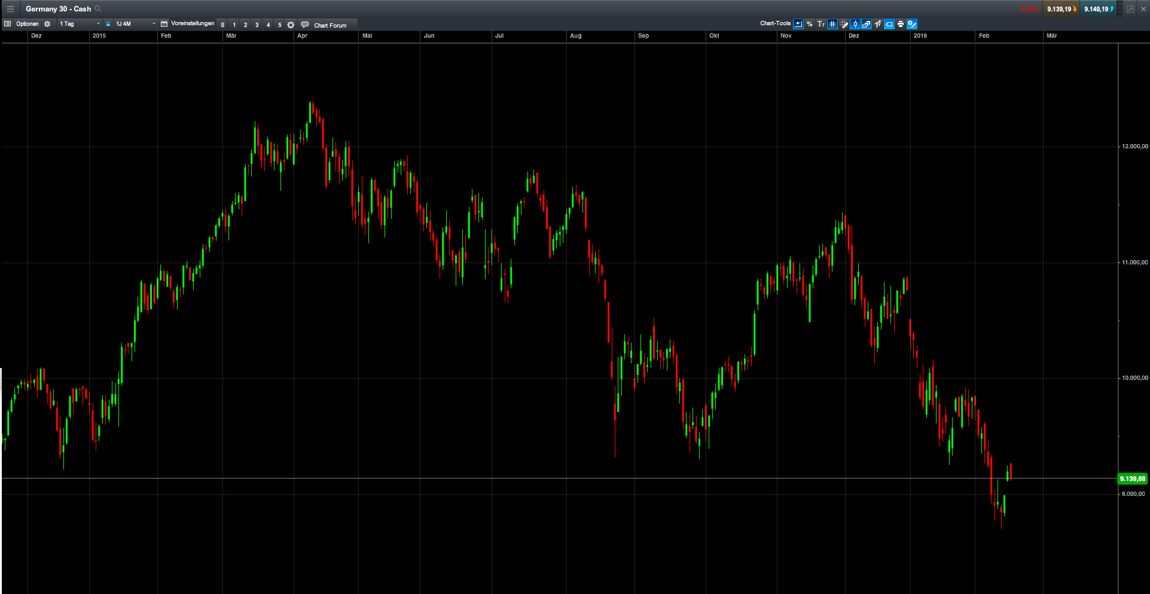The height and width of the screenshot is (594, 1150).
Task: Toggle percentage scale mode in Chart-Tools
Action: (x=809, y=24)
